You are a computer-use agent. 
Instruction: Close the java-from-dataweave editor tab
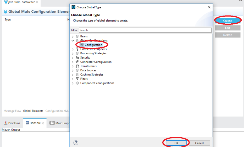tap(37, 2)
